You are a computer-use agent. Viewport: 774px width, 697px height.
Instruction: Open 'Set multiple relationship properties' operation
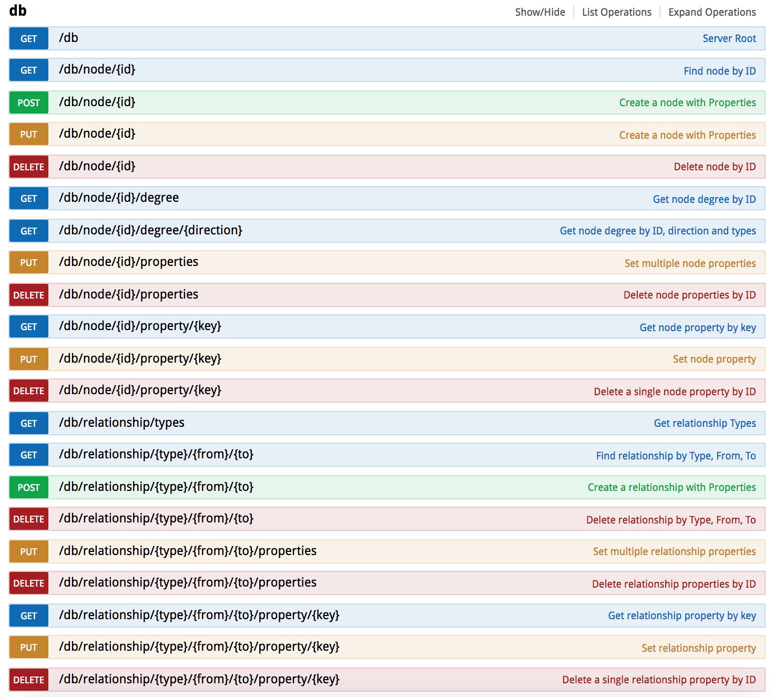tap(674, 552)
